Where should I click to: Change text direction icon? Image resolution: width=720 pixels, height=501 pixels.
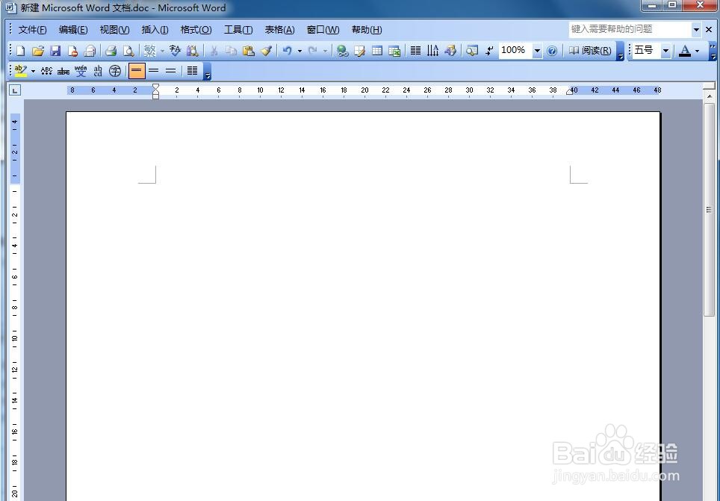432,51
